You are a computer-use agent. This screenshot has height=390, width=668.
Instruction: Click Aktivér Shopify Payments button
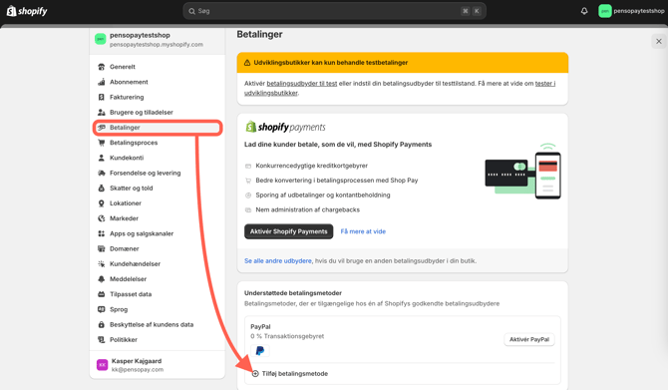[288, 231]
